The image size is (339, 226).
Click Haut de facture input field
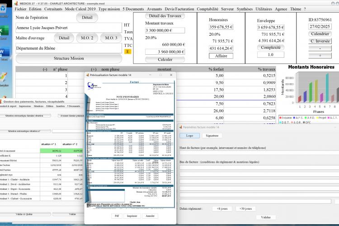[259, 152]
